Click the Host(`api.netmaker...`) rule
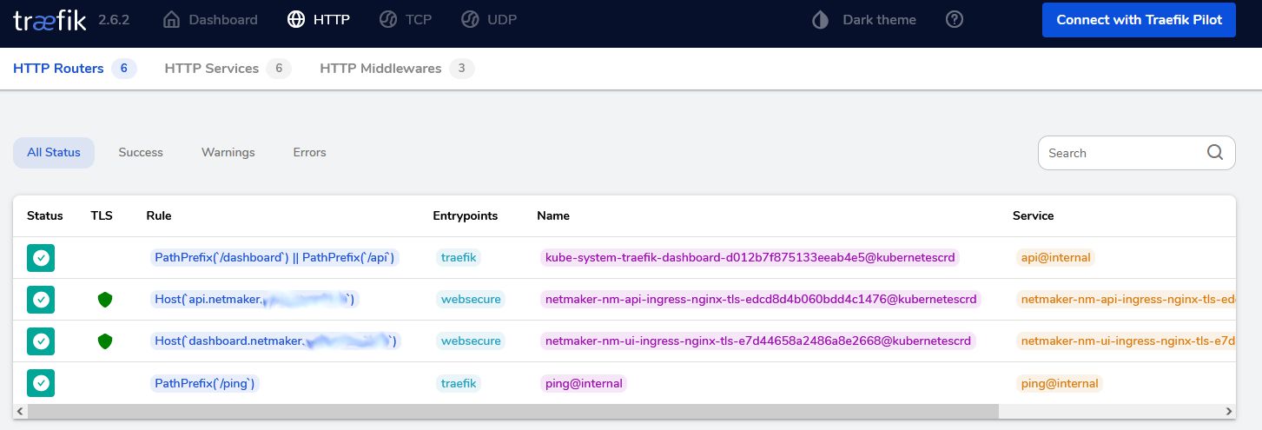The height and width of the screenshot is (430, 1262). 254,299
